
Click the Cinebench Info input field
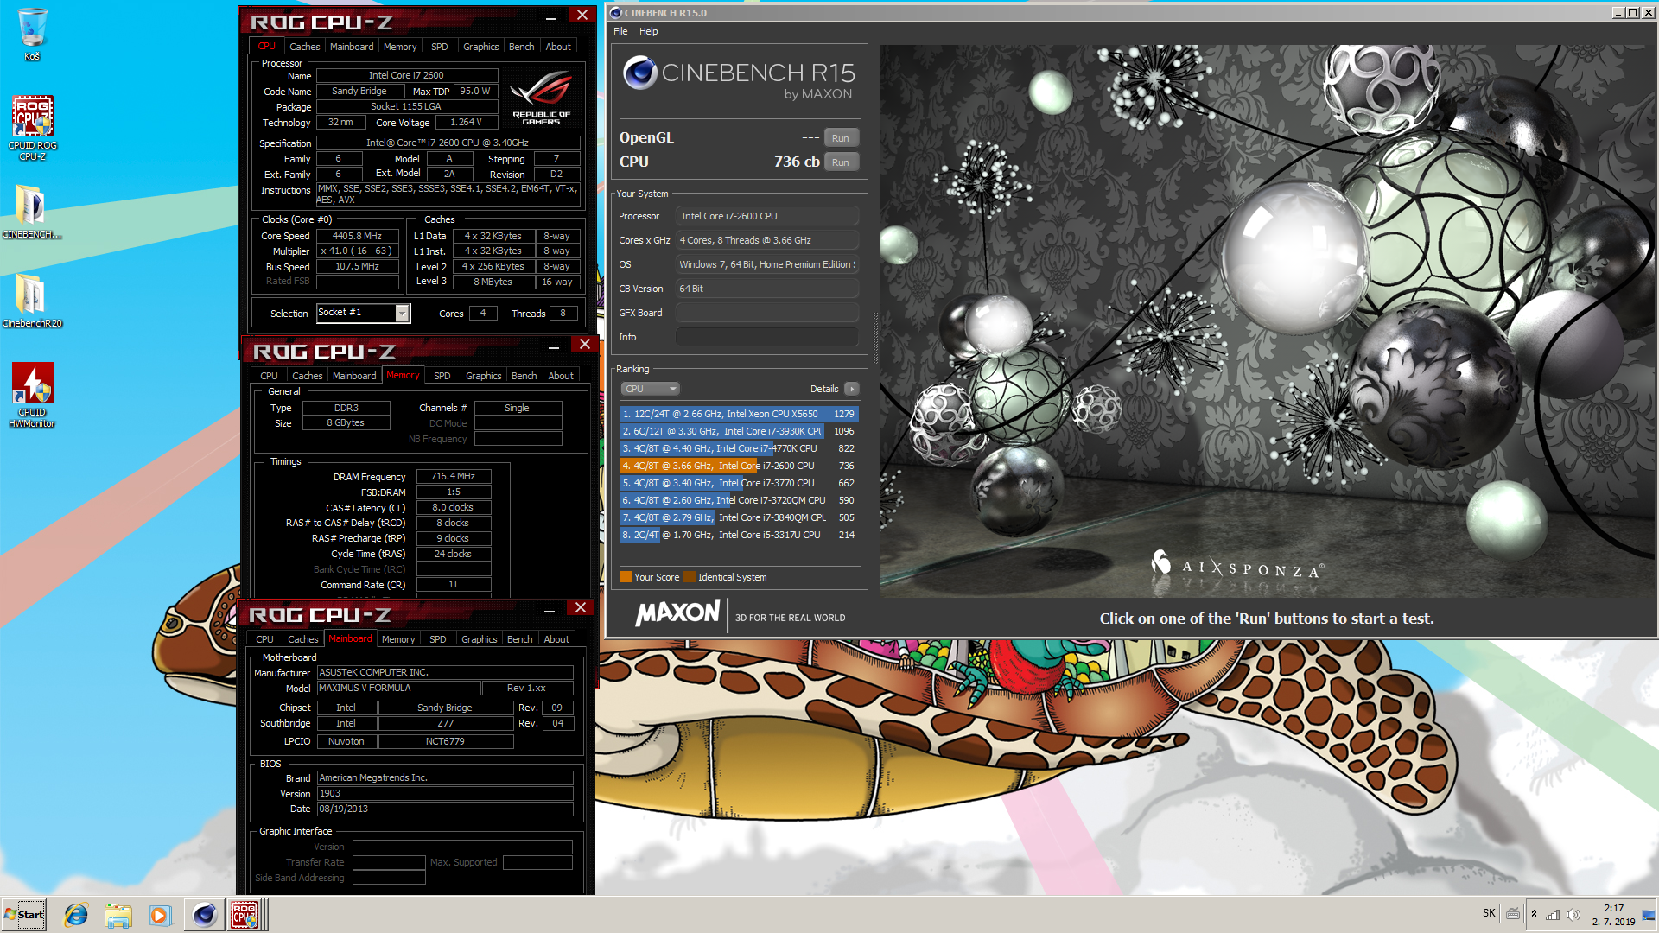coord(767,337)
